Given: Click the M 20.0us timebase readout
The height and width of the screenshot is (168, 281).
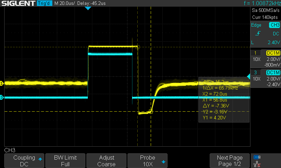Looking at the screenshot, I should 65,3.
